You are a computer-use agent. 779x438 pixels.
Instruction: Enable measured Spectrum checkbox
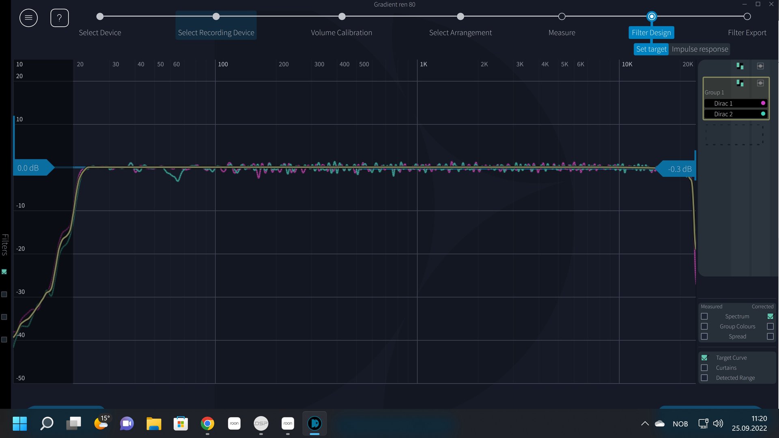coord(704,316)
